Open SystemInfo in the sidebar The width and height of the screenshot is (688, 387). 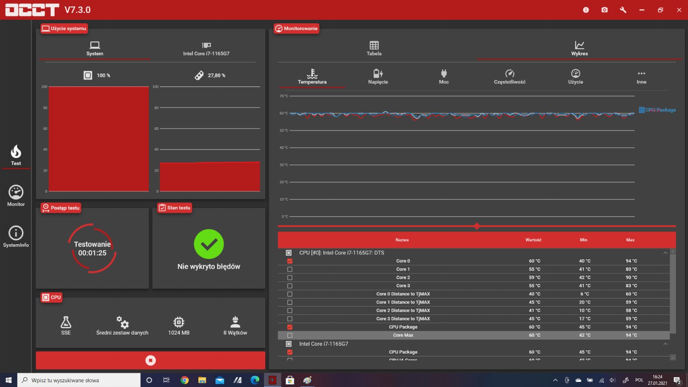click(x=16, y=236)
